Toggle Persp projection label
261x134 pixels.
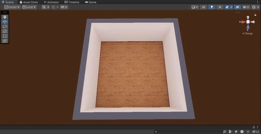tap(247, 33)
